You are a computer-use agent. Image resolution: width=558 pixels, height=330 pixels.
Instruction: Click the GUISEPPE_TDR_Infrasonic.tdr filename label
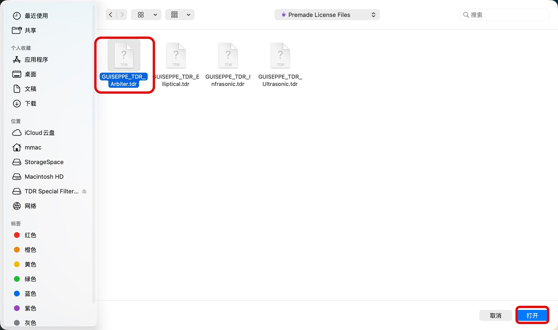pyautogui.click(x=228, y=80)
